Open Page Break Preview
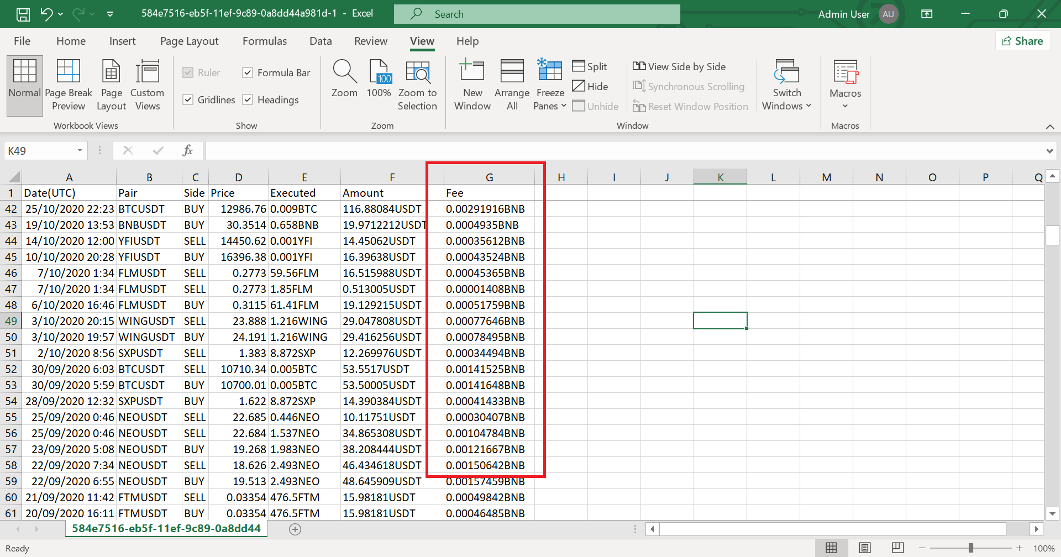The image size is (1061, 557). click(x=69, y=84)
